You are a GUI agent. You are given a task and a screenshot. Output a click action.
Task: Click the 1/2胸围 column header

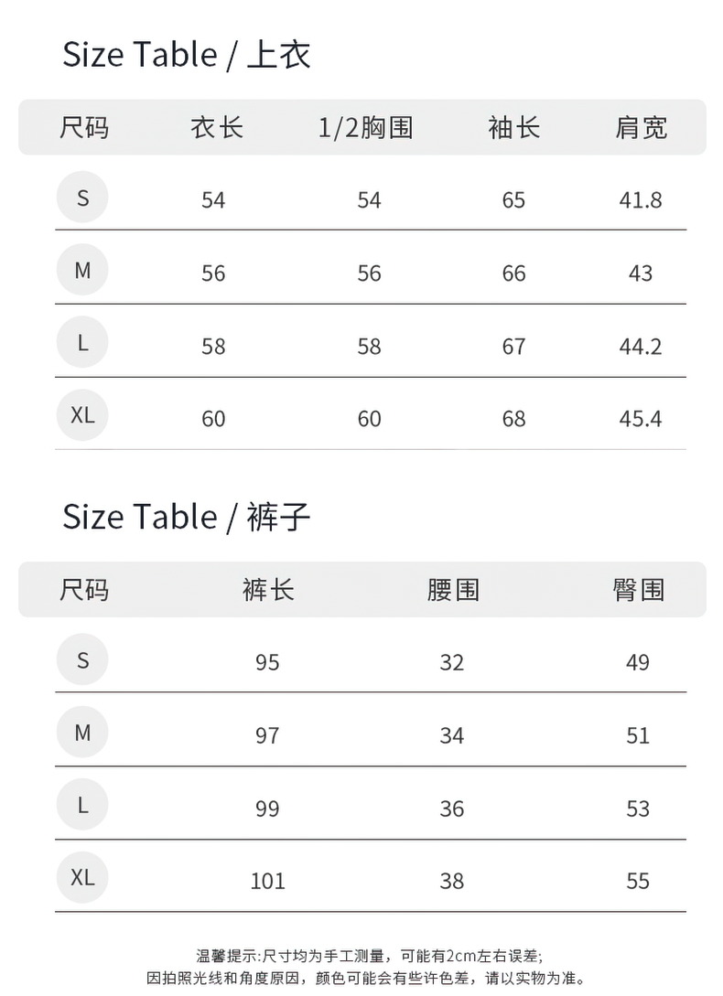point(366,127)
